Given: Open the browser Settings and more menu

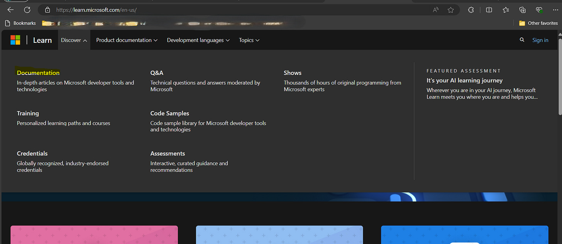Looking at the screenshot, I should (x=556, y=10).
